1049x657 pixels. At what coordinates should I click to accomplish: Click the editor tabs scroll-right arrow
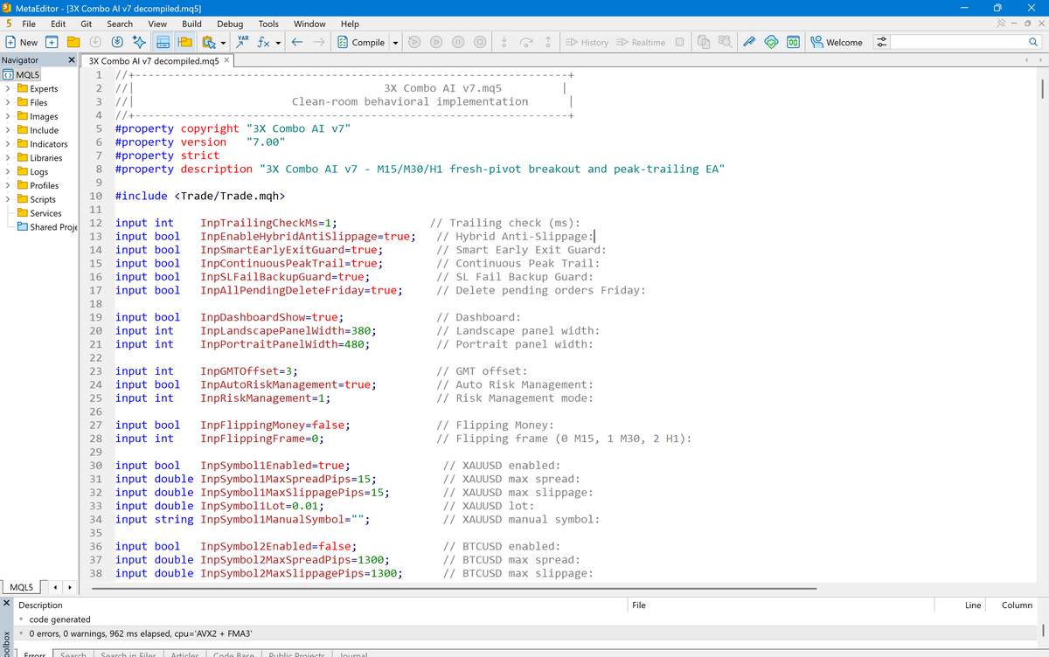(x=1042, y=60)
